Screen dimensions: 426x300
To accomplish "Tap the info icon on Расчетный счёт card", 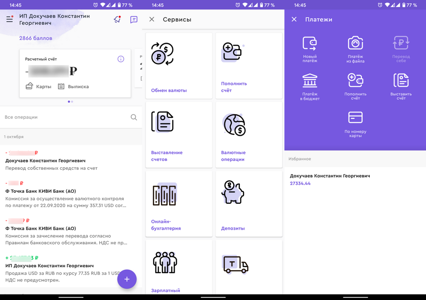I will point(121,59).
